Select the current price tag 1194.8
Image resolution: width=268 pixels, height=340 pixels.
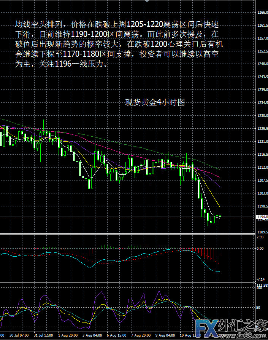(262, 217)
